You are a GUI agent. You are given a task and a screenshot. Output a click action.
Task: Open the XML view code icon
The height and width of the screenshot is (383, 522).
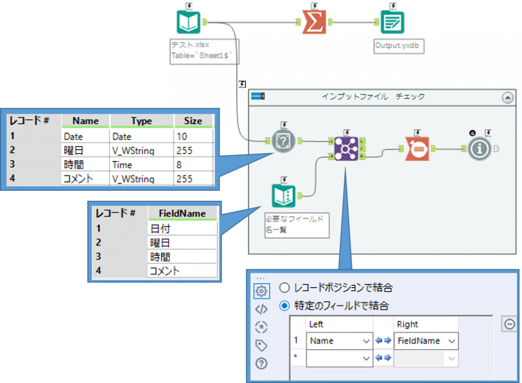[x=261, y=309]
